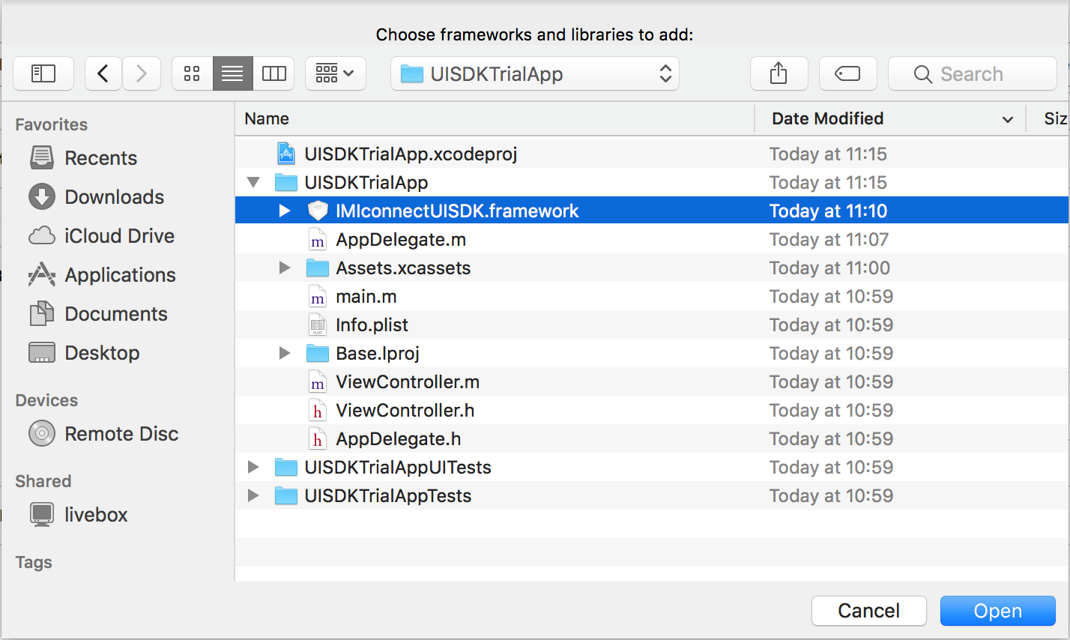This screenshot has height=640, width=1070.
Task: Click the UISDKTrialAppUITests folder icon
Action: click(x=286, y=467)
